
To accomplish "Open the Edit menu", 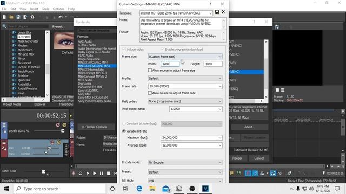I will click(13, 9).
